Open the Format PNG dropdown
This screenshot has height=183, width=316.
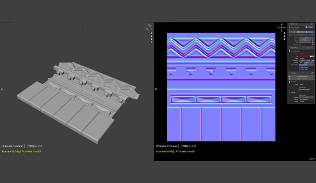(x=301, y=62)
